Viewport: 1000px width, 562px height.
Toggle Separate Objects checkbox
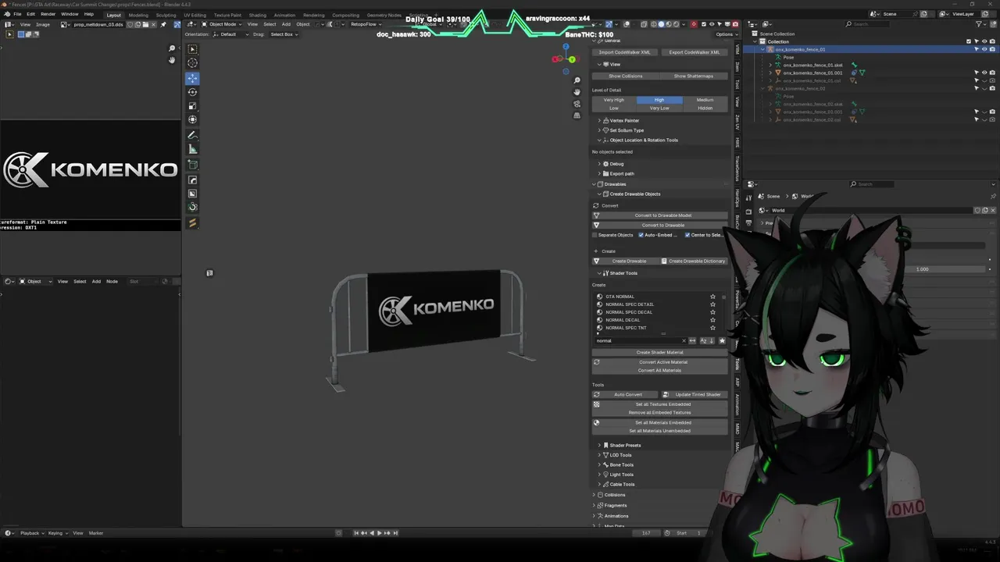[x=595, y=235]
